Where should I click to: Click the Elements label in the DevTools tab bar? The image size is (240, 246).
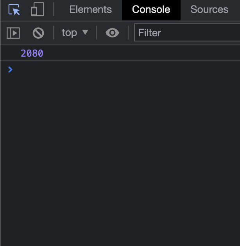pyautogui.click(x=90, y=9)
